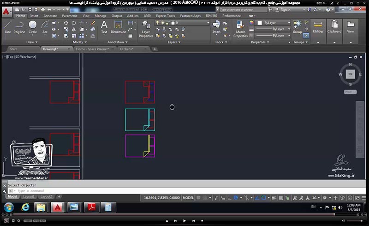Select the Dimension tool
This screenshot has height=226, width=369.
pyautogui.click(x=119, y=27)
